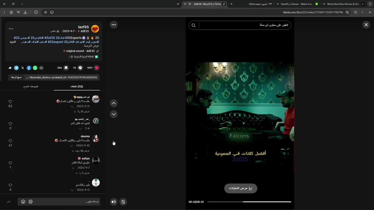Switch to فيديوهات المبدع creator videos tab
This screenshot has height=210, width=374.
click(x=31, y=86)
